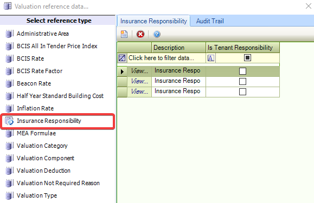Click the red delete icon in toolbar

coord(140,34)
